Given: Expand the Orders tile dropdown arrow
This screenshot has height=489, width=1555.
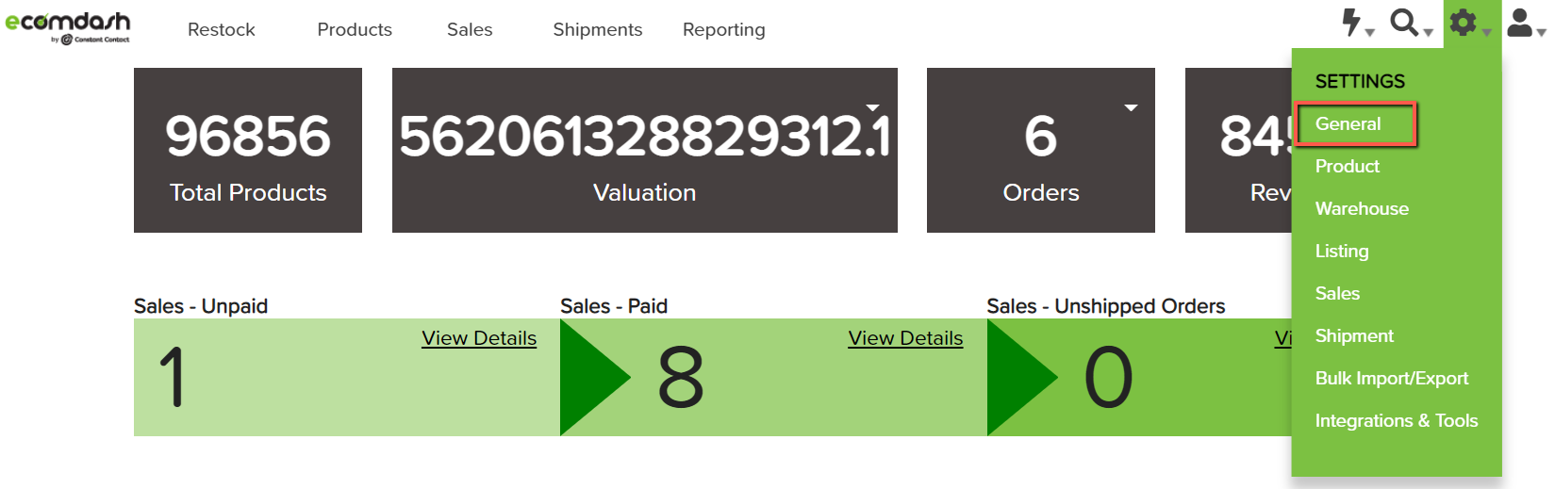Looking at the screenshot, I should (x=1131, y=107).
